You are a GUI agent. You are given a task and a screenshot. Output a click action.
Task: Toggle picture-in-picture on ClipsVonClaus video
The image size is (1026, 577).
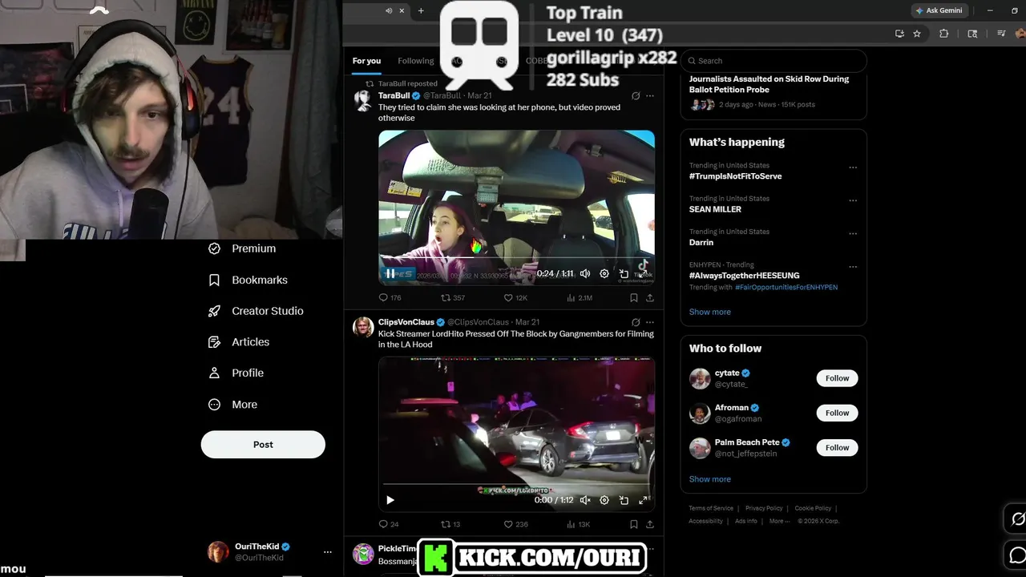click(x=624, y=500)
